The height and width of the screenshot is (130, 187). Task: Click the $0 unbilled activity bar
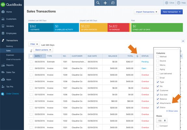point(66,27)
